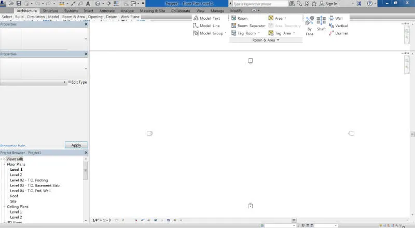
Task: Select the Room tool icon
Action: pos(234,18)
